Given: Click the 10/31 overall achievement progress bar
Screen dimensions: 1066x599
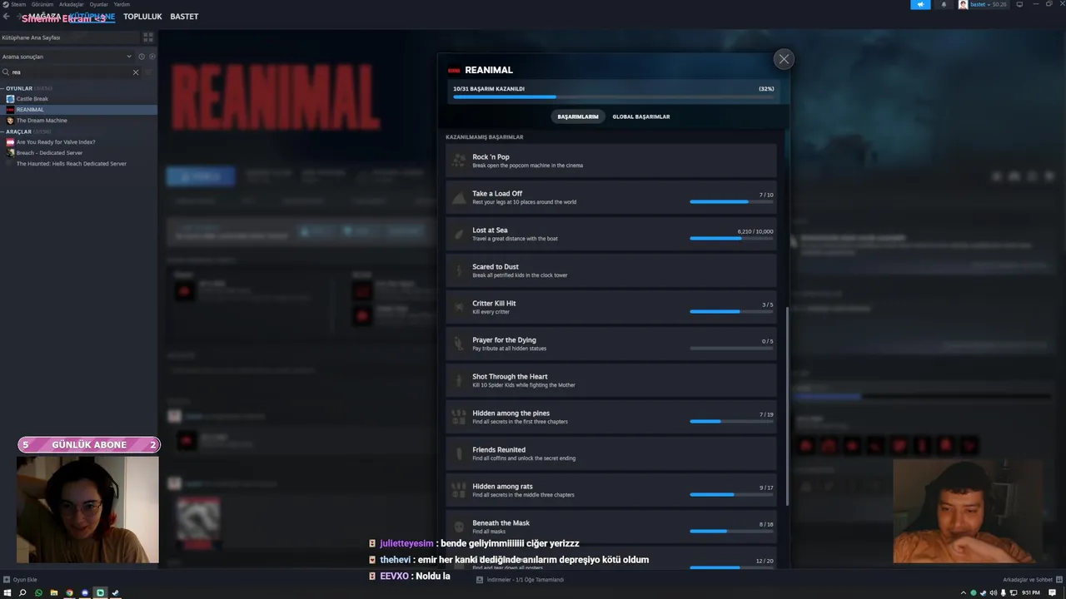Looking at the screenshot, I should coord(614,97).
